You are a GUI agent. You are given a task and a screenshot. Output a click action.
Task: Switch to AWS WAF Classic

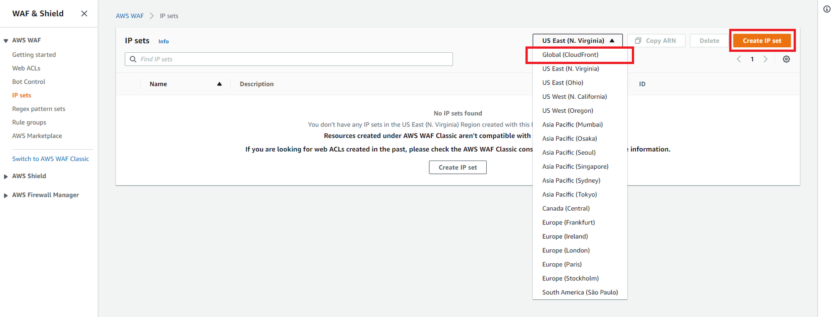tap(50, 159)
